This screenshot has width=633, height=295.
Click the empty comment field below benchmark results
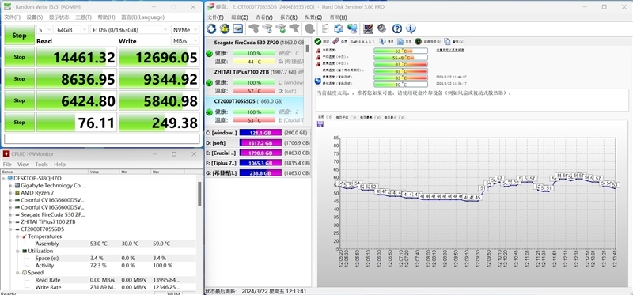(102, 139)
